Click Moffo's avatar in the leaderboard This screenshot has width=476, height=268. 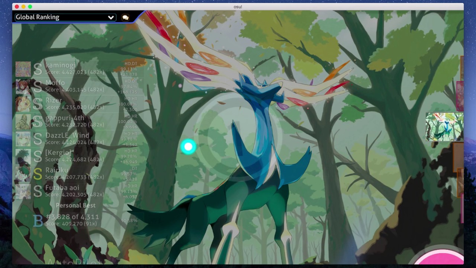click(x=23, y=87)
